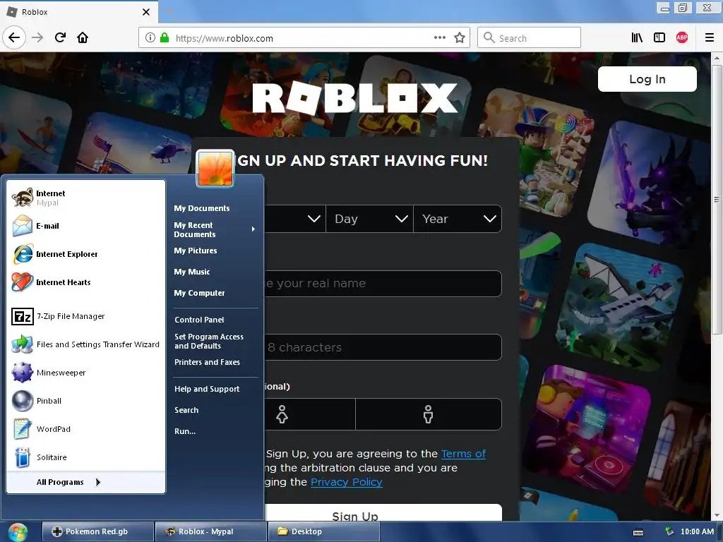Image resolution: width=723 pixels, height=542 pixels.
Task: Select the female gender option
Action: point(282,414)
